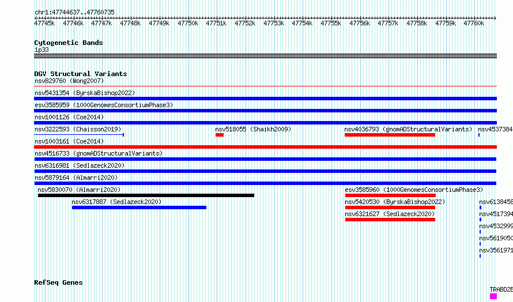The height and width of the screenshot is (302, 513).
Task: Click the red bar under esv3585960
Action: pos(390,195)
